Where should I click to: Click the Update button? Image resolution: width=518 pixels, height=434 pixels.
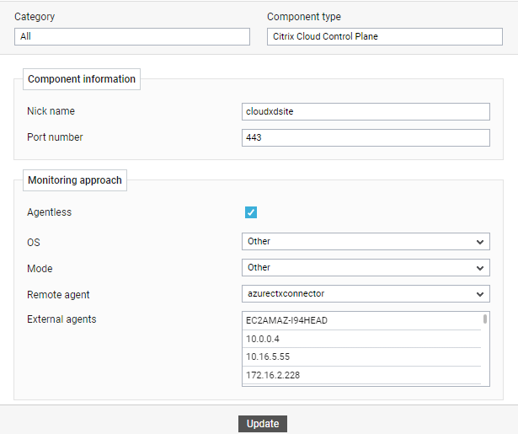(263, 424)
